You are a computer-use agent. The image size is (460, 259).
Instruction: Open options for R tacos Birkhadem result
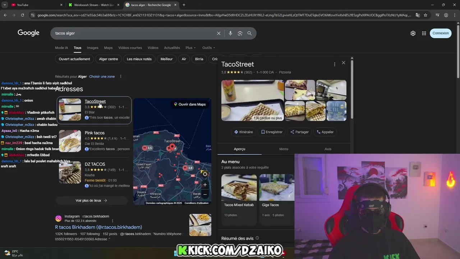click(112, 221)
